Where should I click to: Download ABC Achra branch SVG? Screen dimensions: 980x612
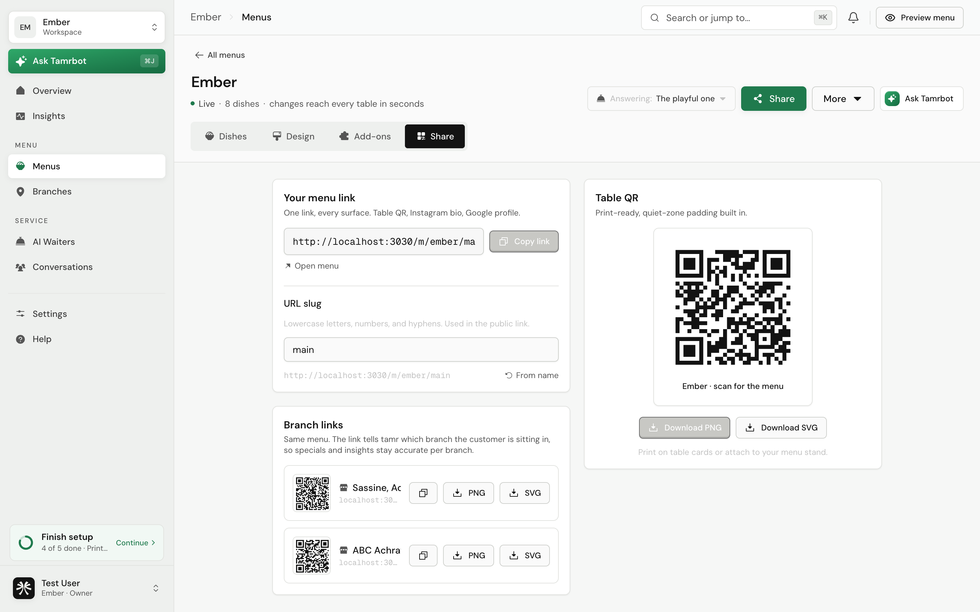coord(524,556)
